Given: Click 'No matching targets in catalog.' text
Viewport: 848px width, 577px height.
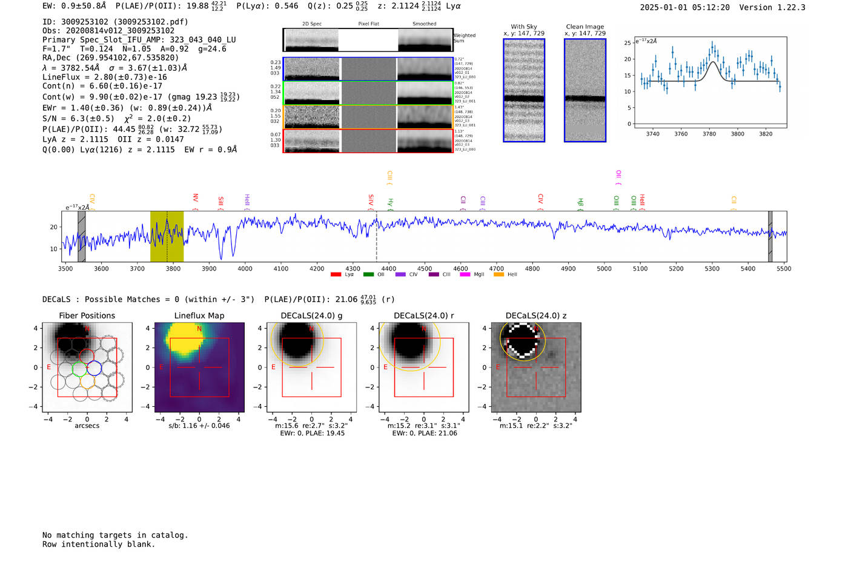Looking at the screenshot, I should pos(115,535).
